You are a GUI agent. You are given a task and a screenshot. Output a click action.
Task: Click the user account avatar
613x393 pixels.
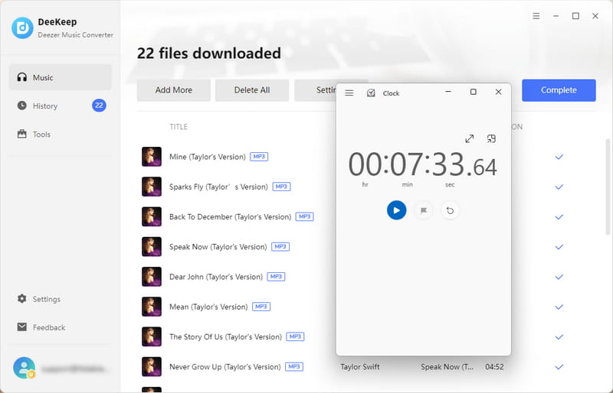25,368
